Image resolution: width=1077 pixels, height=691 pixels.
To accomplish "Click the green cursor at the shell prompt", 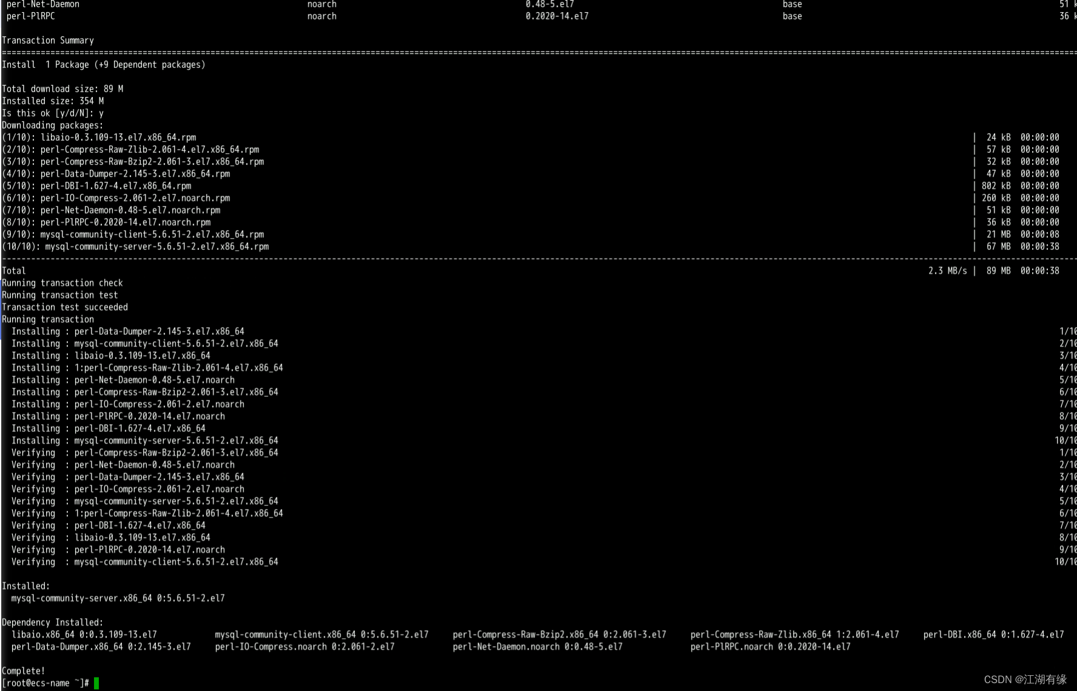I will [96, 684].
